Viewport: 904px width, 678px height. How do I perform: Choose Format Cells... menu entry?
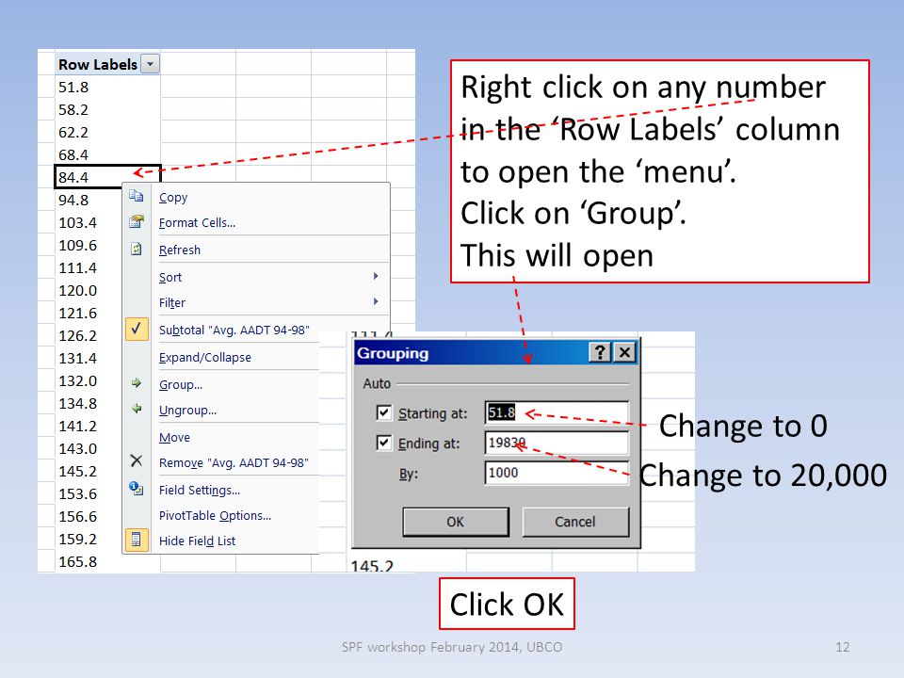click(x=197, y=222)
